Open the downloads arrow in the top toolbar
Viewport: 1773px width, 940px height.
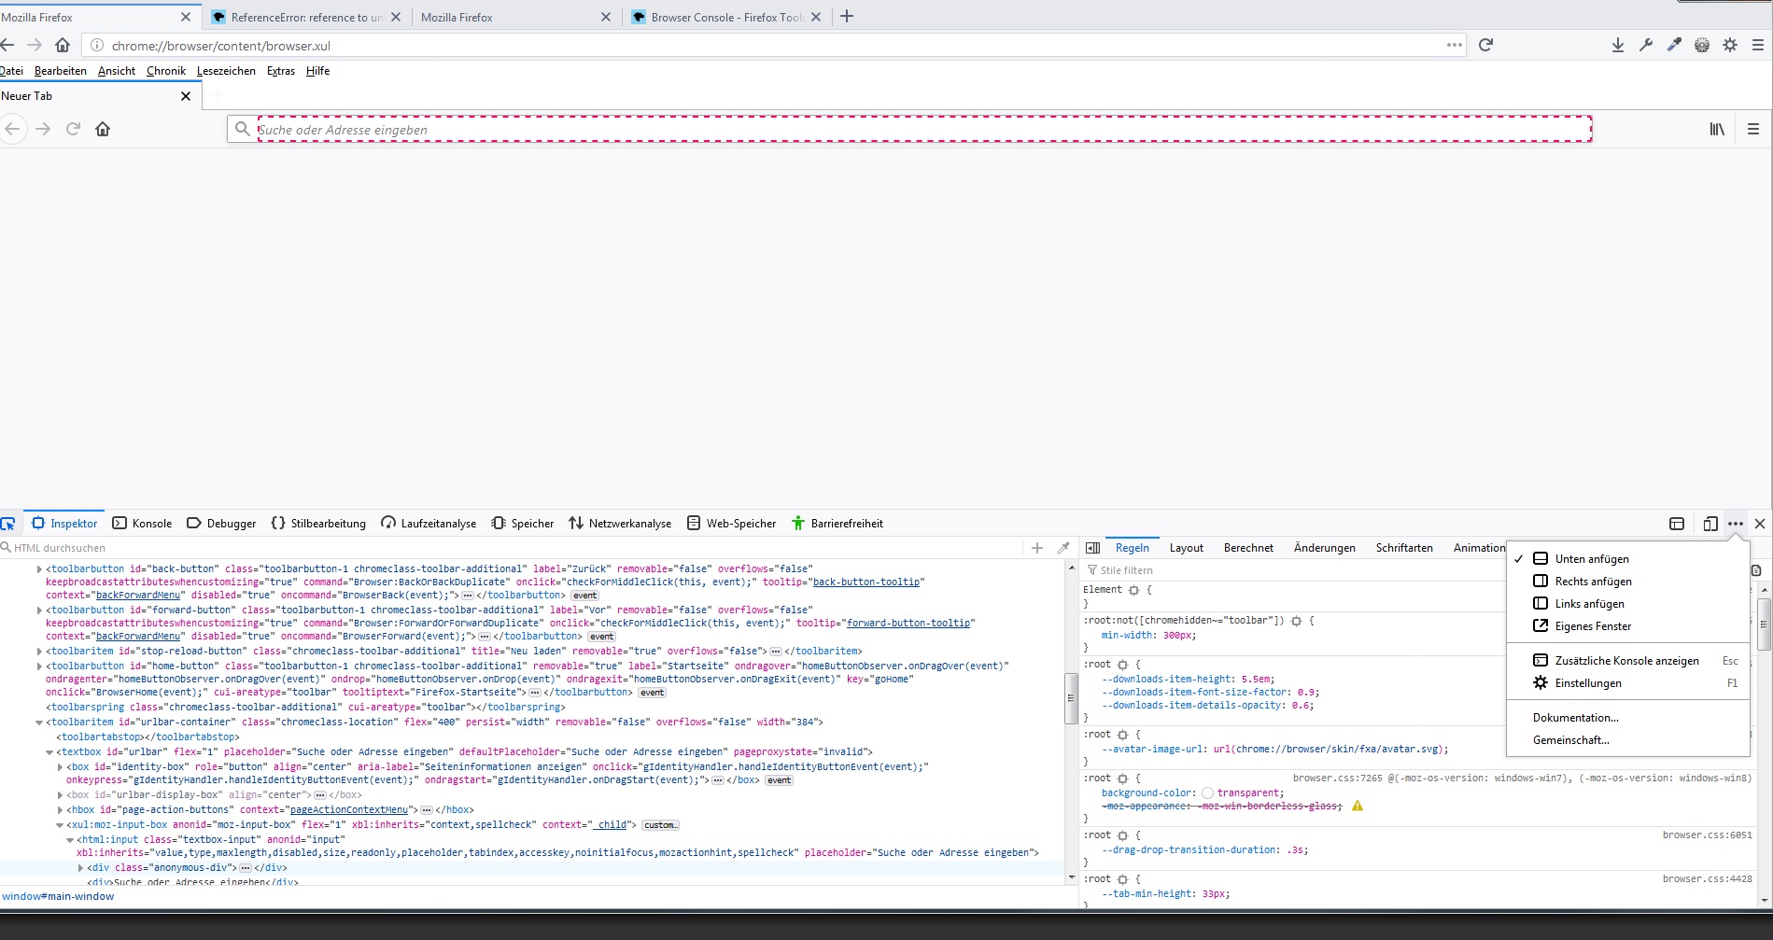pos(1617,45)
